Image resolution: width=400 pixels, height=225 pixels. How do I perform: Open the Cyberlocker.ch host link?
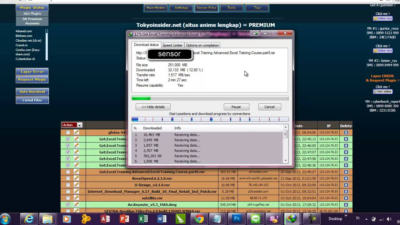[25, 59]
